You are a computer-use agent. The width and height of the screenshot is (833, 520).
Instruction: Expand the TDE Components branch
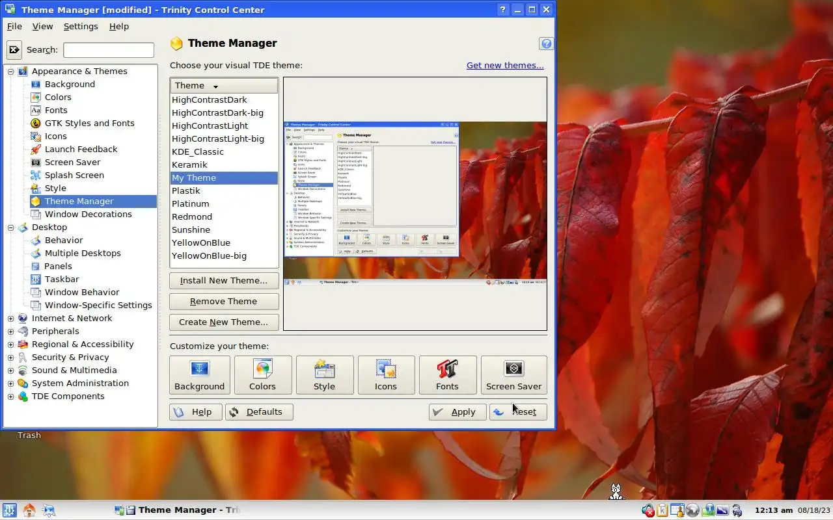click(10, 396)
